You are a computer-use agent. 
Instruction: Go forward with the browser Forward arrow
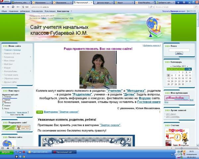click(8, 7)
